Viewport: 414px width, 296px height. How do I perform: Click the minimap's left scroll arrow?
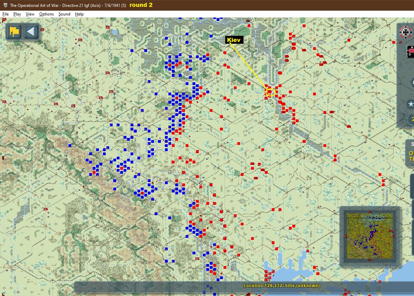click(x=346, y=236)
